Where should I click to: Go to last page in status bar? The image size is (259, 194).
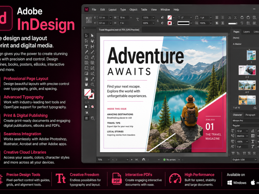click(x=137, y=160)
